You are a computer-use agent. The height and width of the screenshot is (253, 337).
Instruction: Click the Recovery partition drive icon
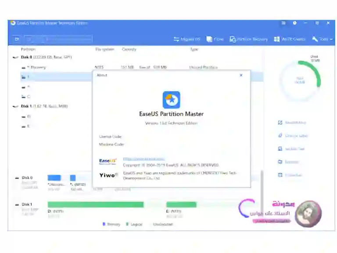coord(23,68)
